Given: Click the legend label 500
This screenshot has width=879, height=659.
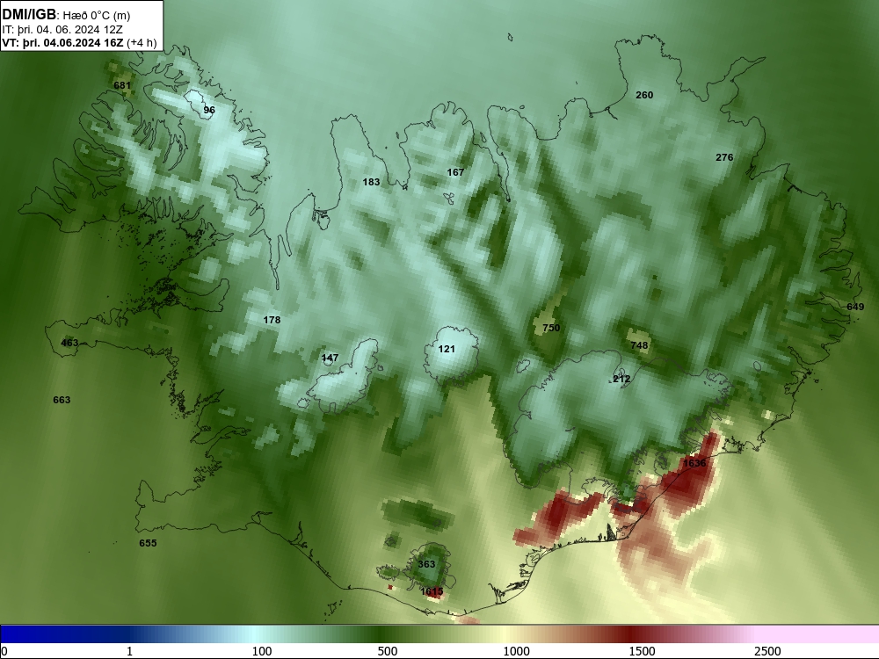Looking at the screenshot, I should click(388, 651).
